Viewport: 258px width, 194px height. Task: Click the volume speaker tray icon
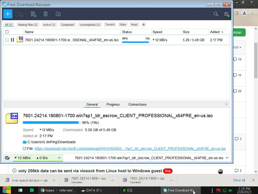231,190
